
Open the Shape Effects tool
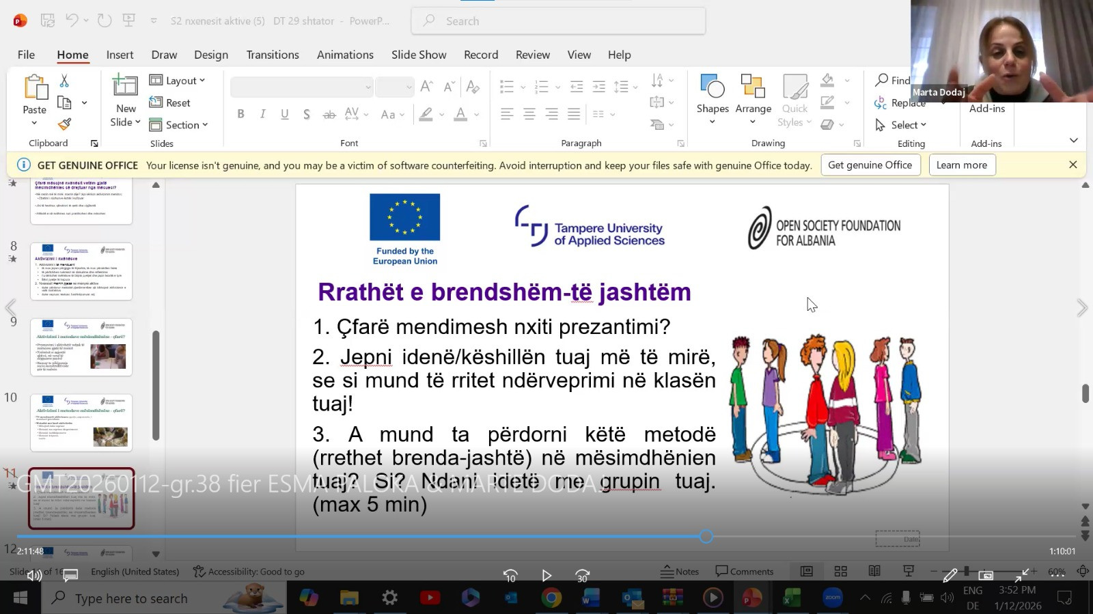(831, 124)
